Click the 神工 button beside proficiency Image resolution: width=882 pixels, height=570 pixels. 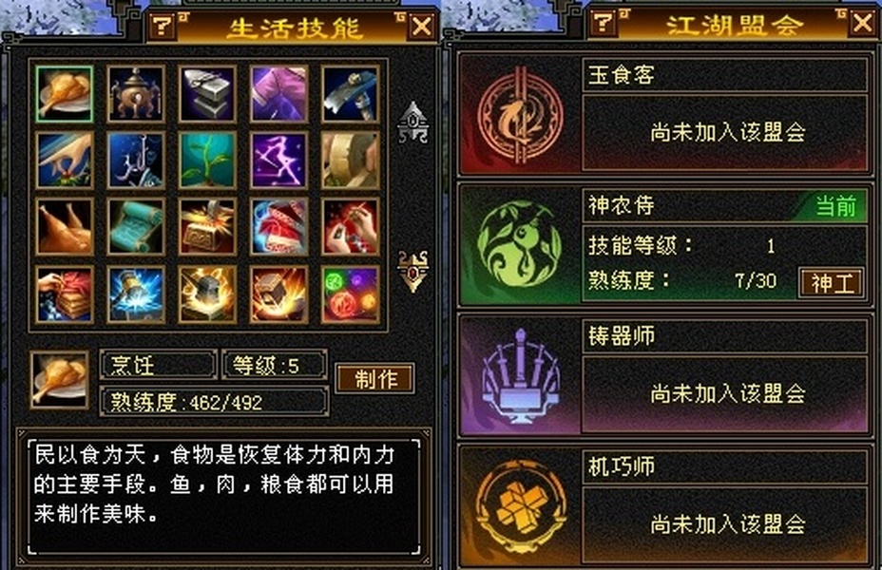click(831, 282)
